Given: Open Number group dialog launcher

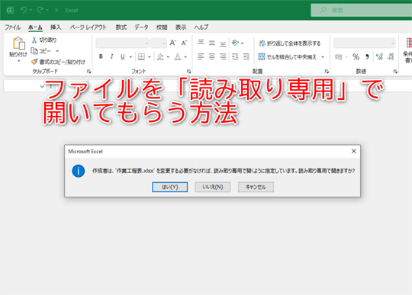Looking at the screenshot, I should (395, 72).
